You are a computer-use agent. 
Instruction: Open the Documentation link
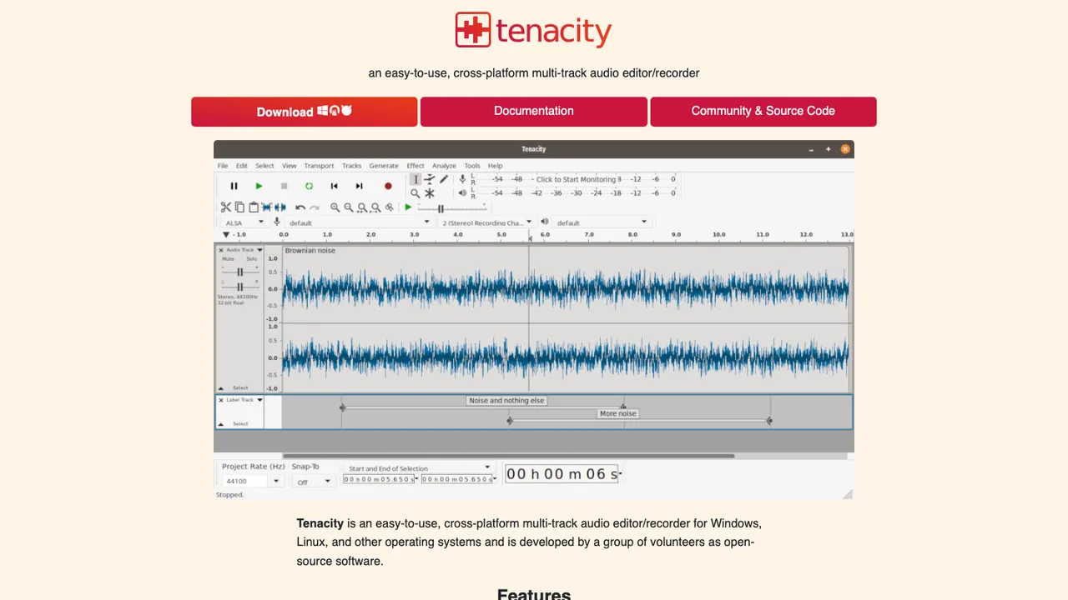click(534, 112)
